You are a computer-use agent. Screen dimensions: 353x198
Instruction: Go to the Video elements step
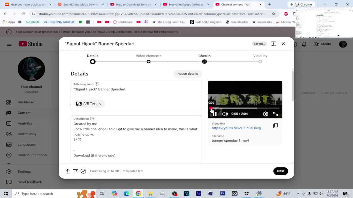148,59
